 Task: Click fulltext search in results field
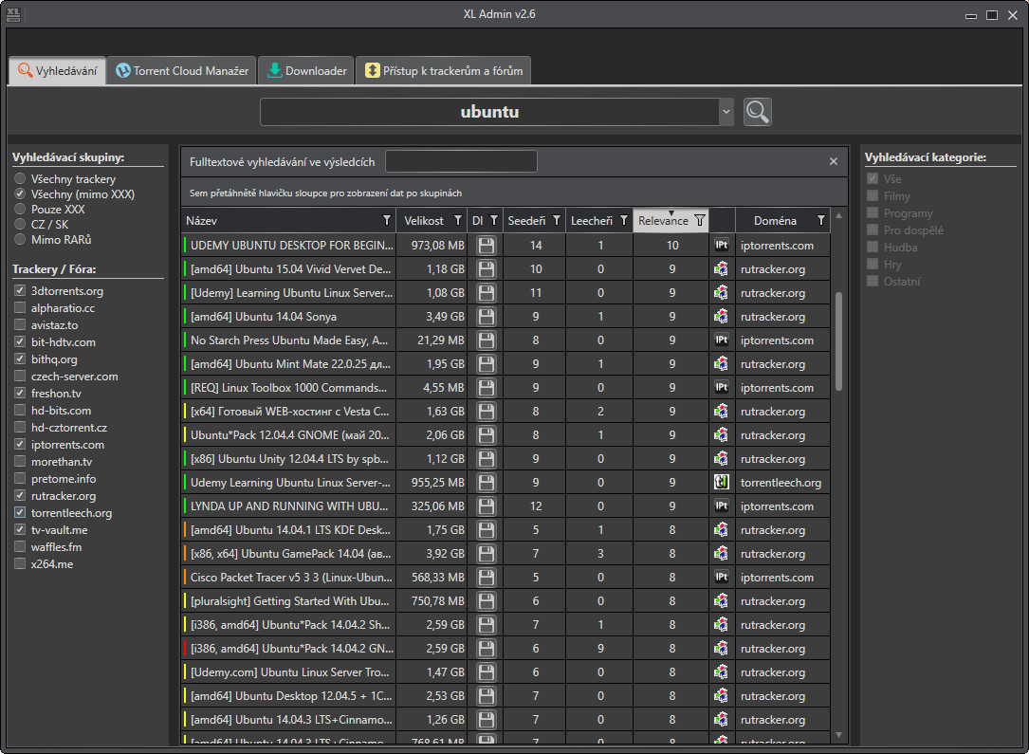click(461, 161)
